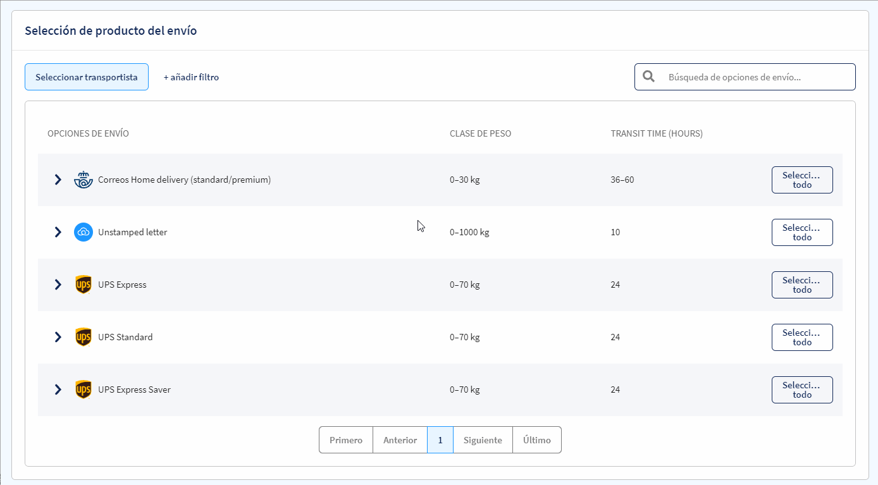Screen dimensions: 878x485
Task: Open the Seleccionar transportista filter
Action: [x=87, y=77]
